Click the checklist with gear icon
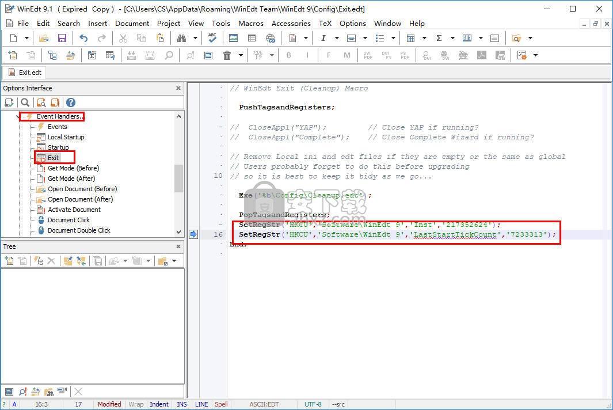 point(522,55)
